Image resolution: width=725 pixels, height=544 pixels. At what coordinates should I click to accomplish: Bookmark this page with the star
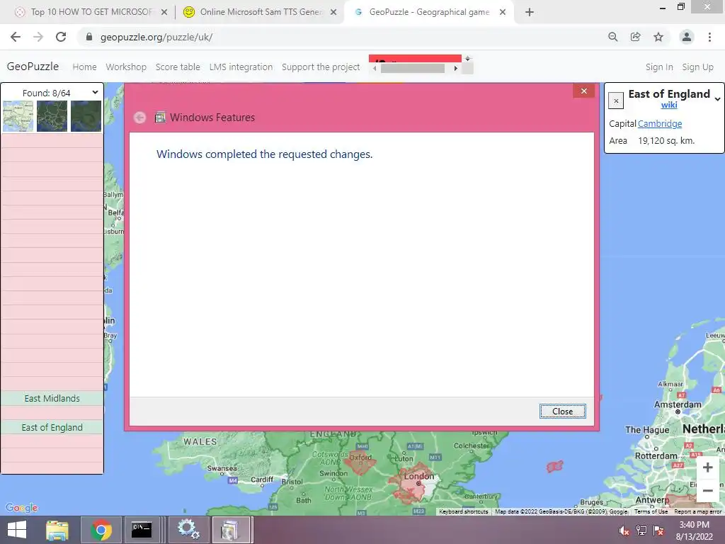coord(658,37)
